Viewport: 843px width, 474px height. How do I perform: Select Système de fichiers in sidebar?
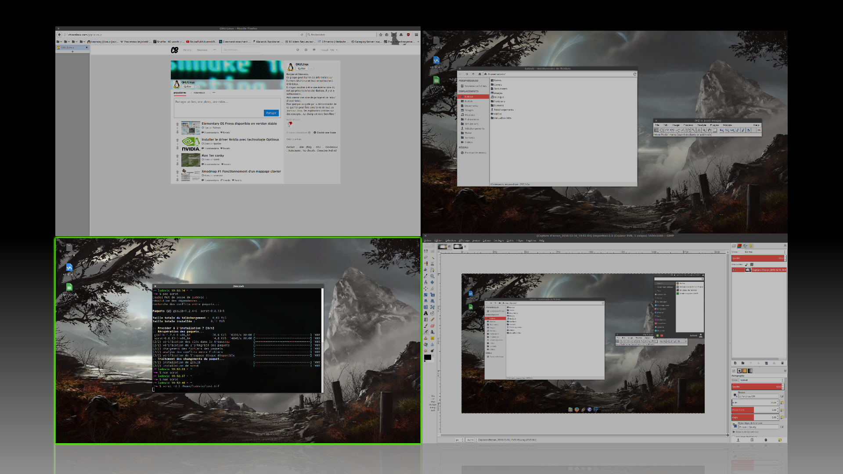coord(474,86)
